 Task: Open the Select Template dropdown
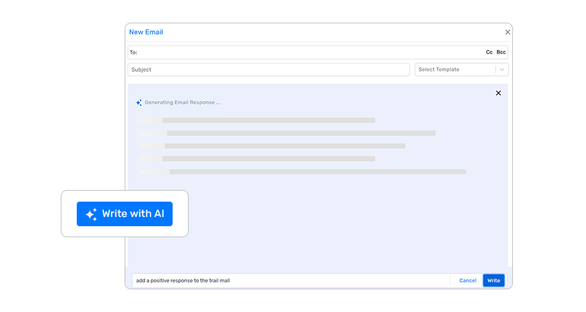tap(455, 70)
